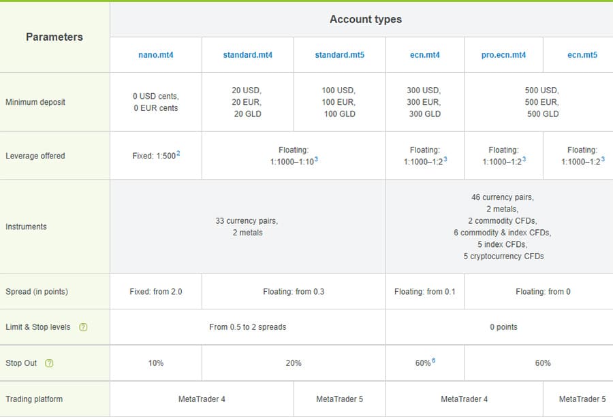613x417 pixels.
Task: Select the standard.mt5 account header link
Action: pyautogui.click(x=339, y=54)
